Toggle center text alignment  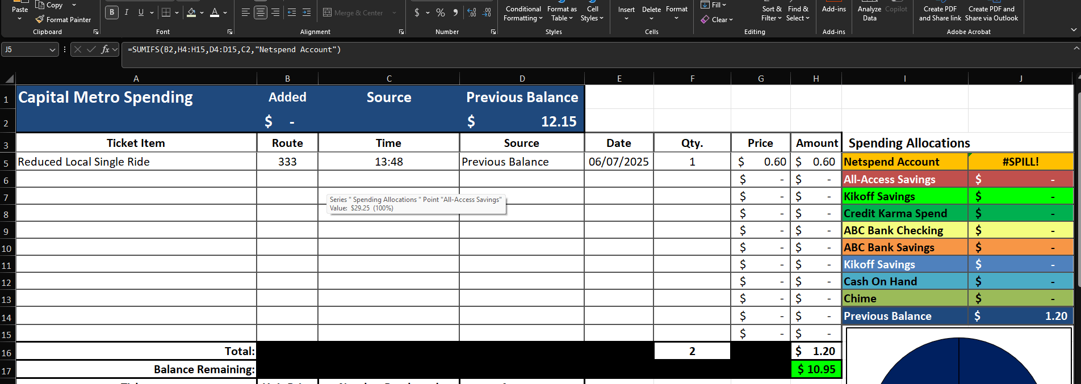[261, 12]
